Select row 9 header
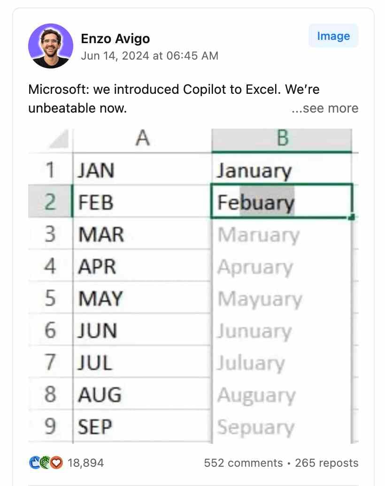 50,426
